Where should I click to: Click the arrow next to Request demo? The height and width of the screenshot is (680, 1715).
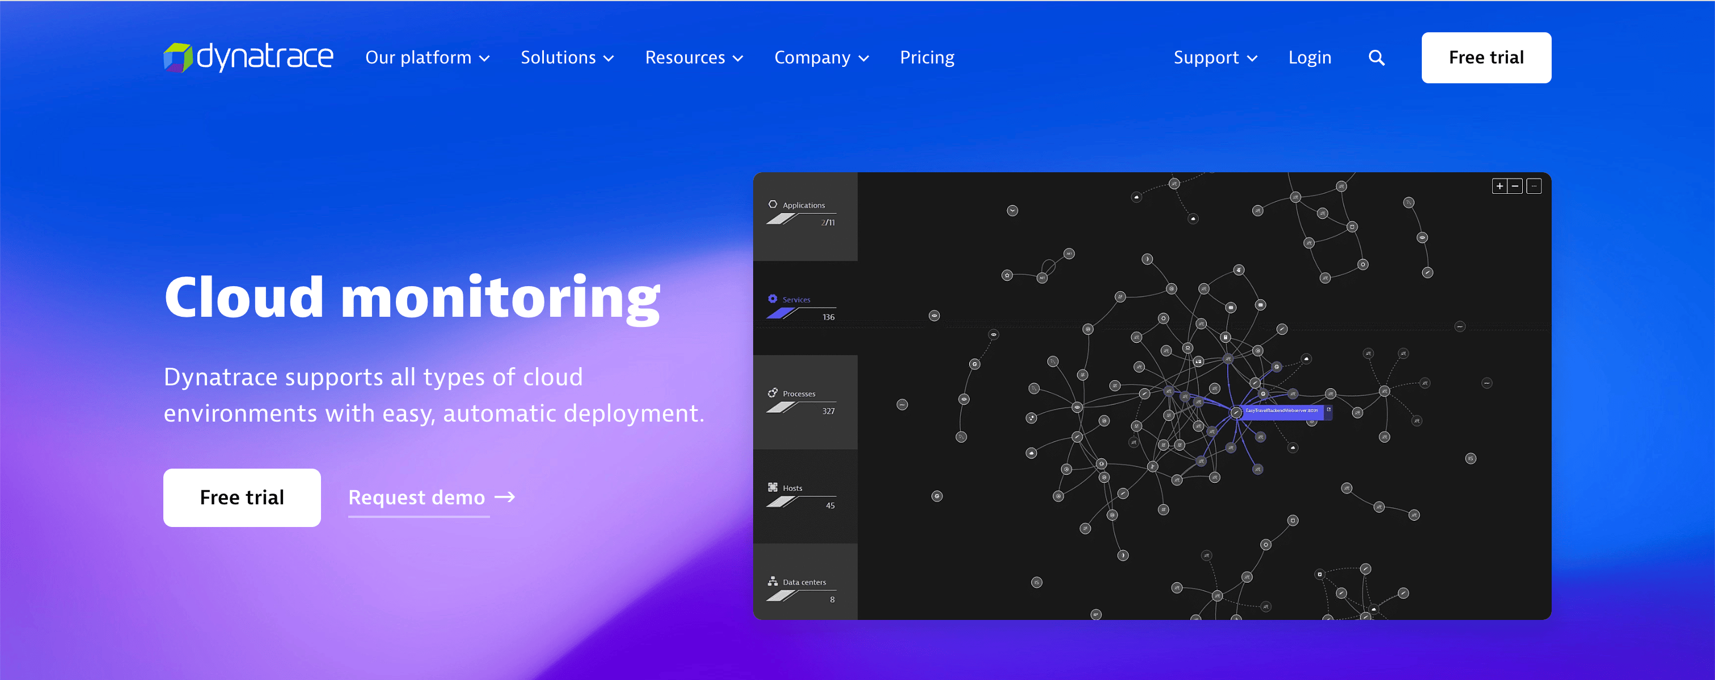pos(505,497)
